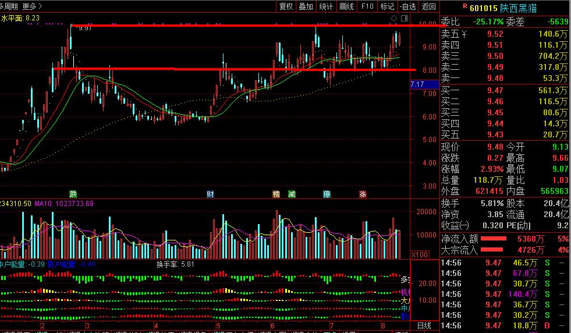Open the F10 company info

(367, 6)
